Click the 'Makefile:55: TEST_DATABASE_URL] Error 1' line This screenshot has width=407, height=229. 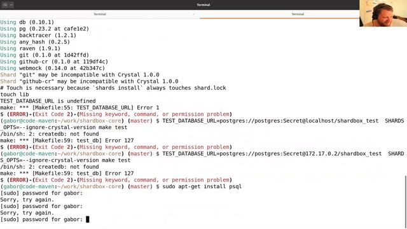79,108
